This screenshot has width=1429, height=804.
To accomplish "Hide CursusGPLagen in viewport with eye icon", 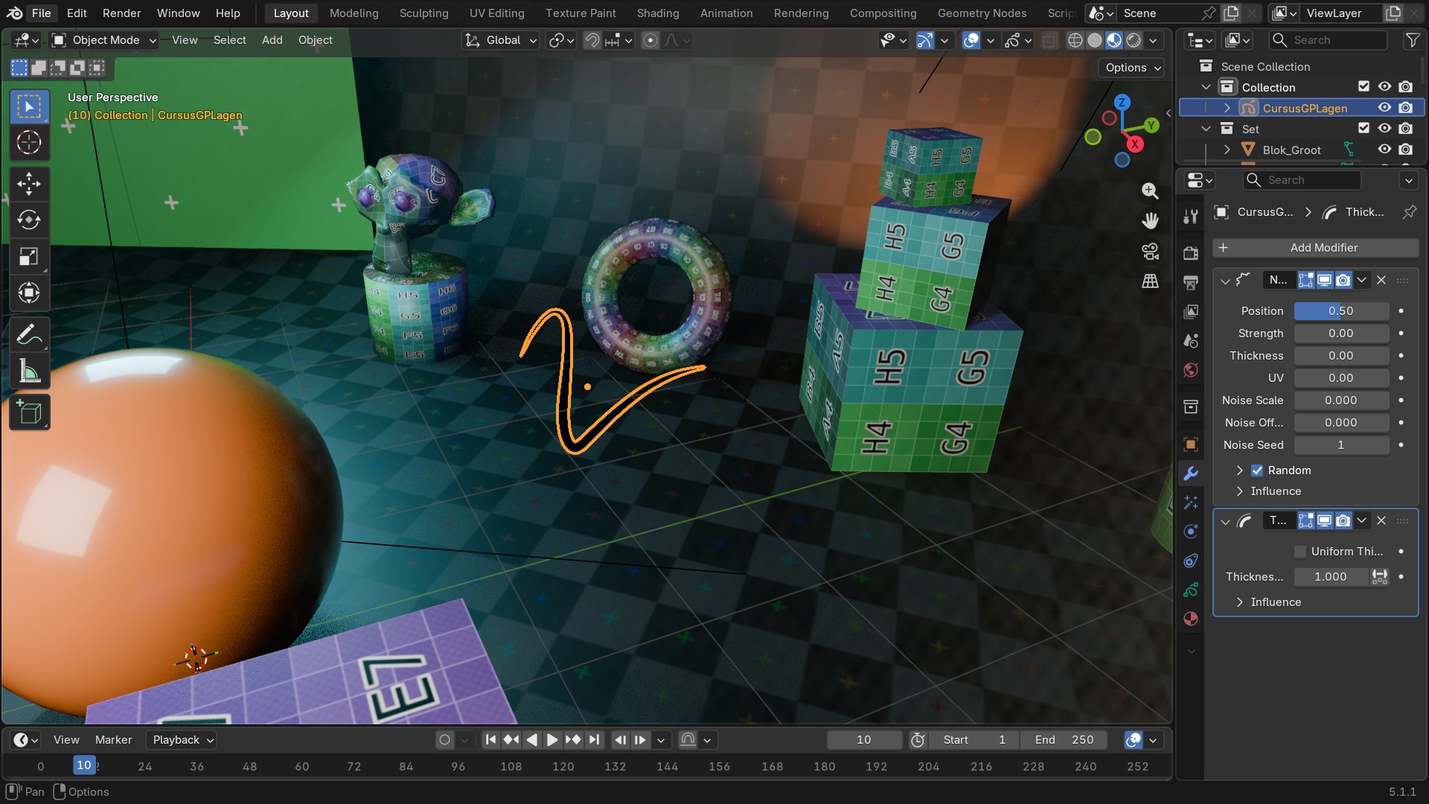I will tap(1384, 108).
